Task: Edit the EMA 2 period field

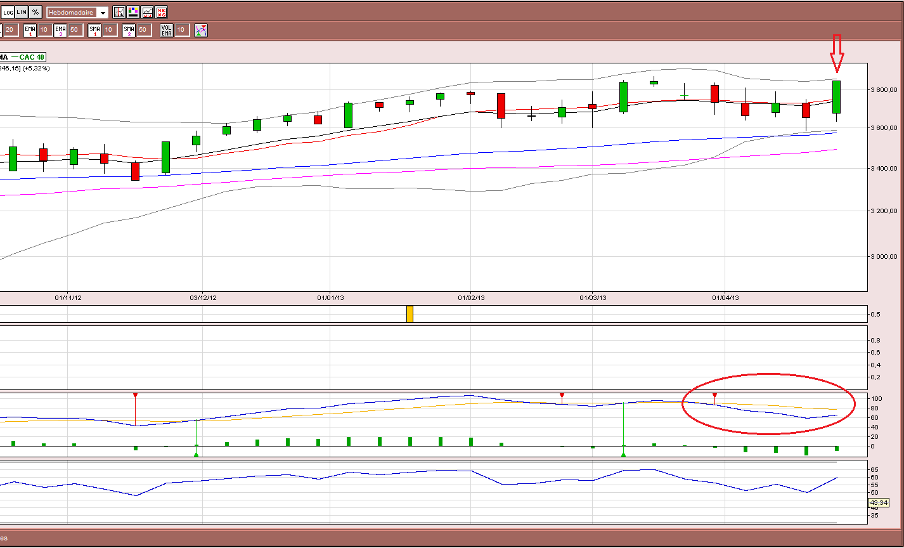Action: [x=75, y=30]
